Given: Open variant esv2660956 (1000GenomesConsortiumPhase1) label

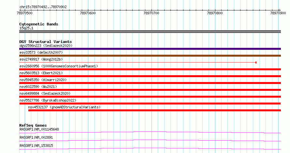Looking at the screenshot, I should pyautogui.click(x=59, y=66).
